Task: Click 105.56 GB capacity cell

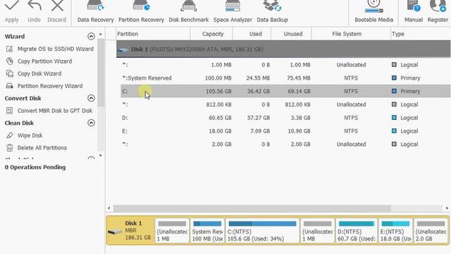Action: pos(218,91)
